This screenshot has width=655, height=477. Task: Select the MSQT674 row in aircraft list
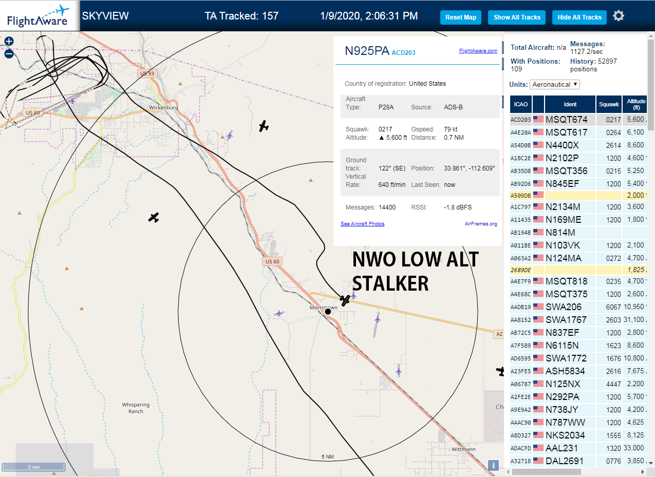pyautogui.click(x=579, y=120)
